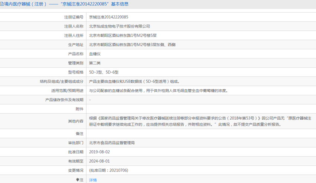Select other content paragraph starting 根据《国家药品监督管理局

pyautogui.click(x=200, y=122)
